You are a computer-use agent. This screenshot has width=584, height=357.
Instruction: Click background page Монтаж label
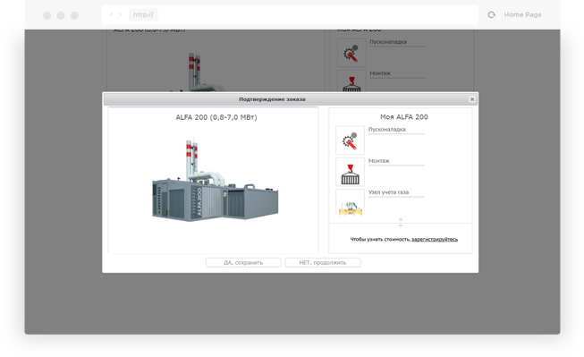click(x=380, y=73)
